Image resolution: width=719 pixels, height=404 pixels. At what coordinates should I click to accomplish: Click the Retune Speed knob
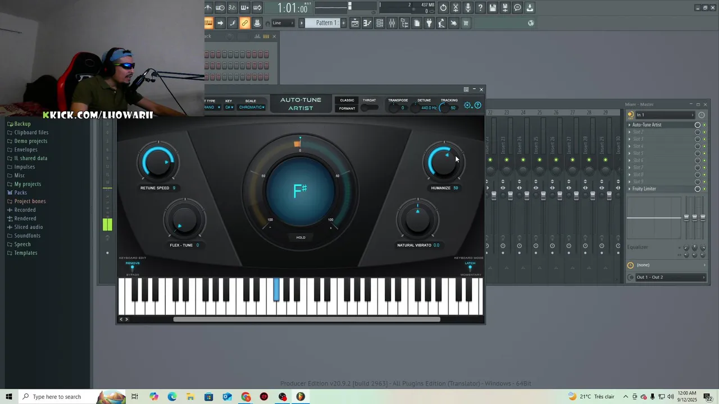(x=158, y=162)
